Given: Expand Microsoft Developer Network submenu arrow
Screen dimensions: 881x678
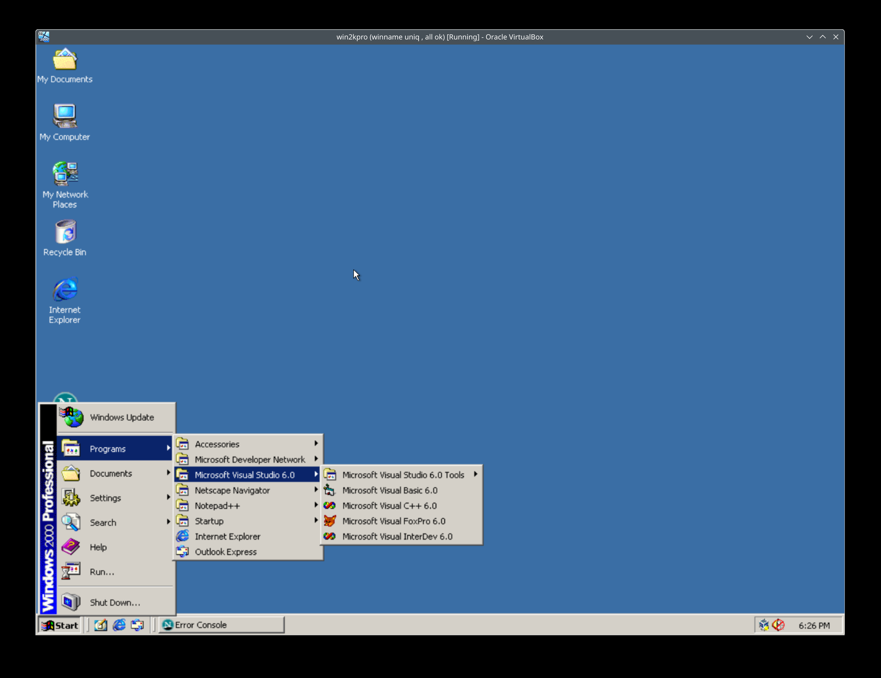Looking at the screenshot, I should click(316, 458).
